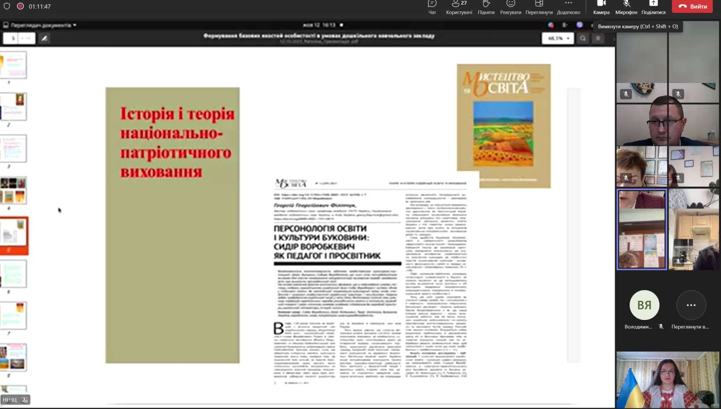Select the highlighted slide 5 thumbnail

click(14, 236)
